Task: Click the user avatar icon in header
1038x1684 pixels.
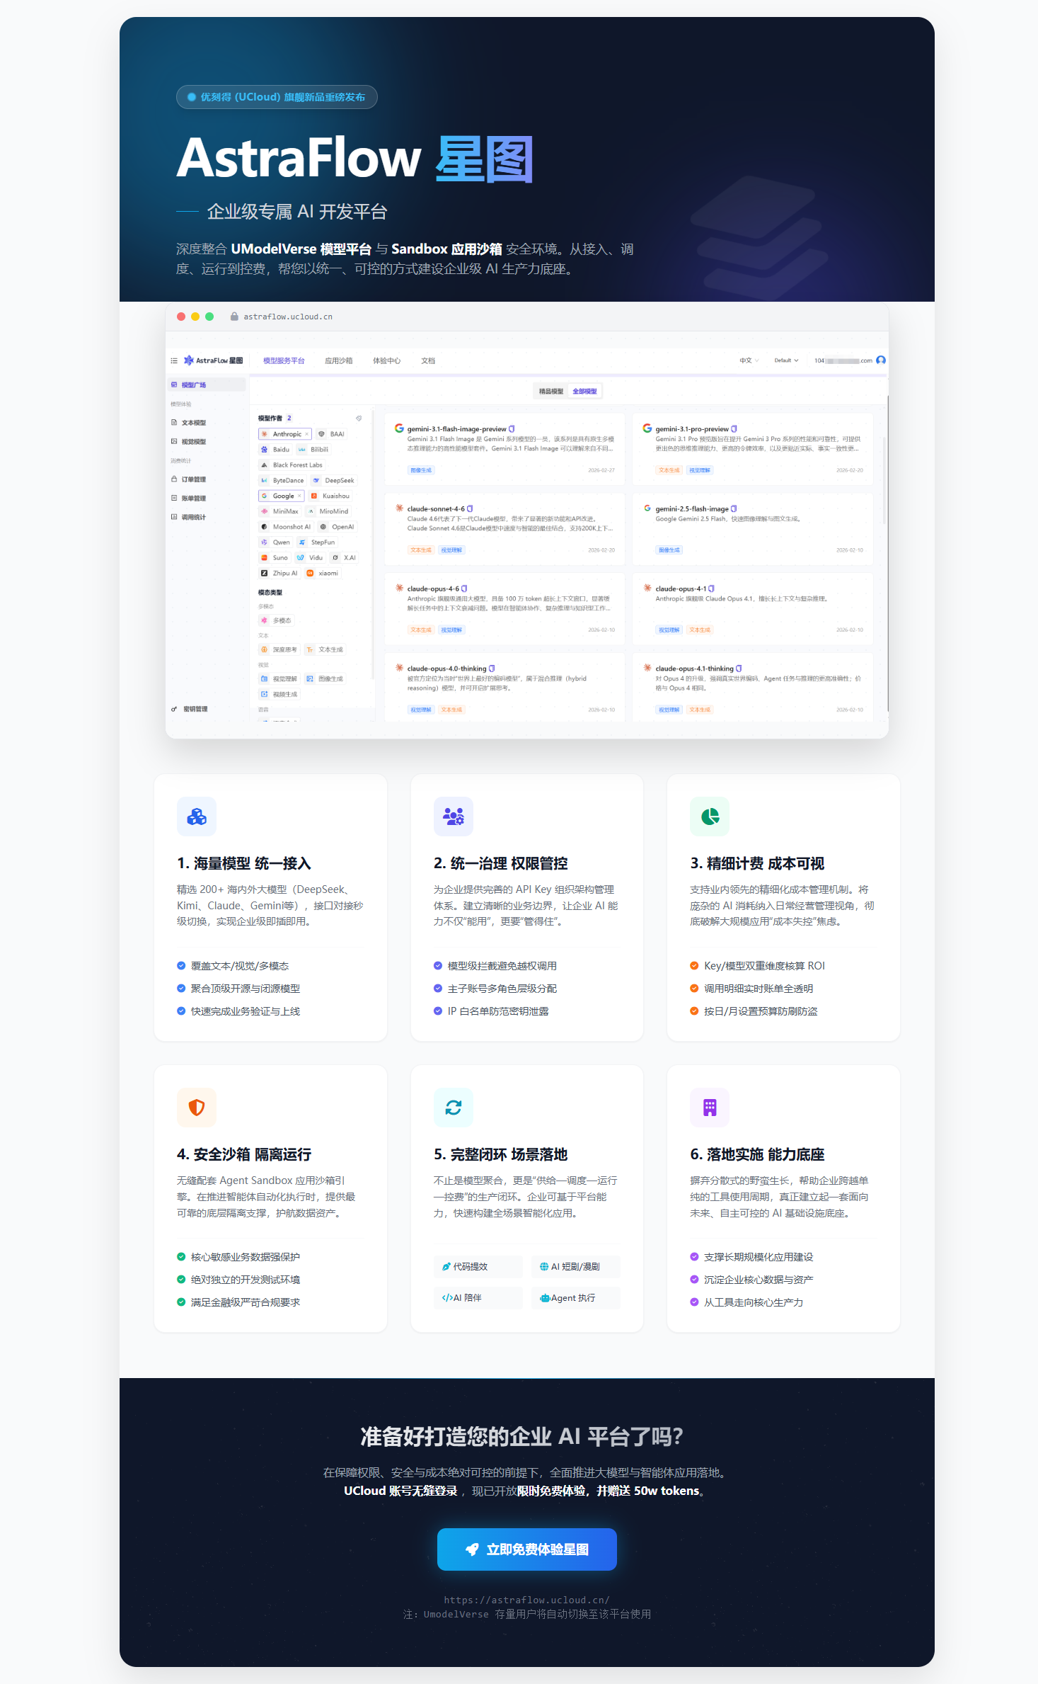Action: coord(881,360)
